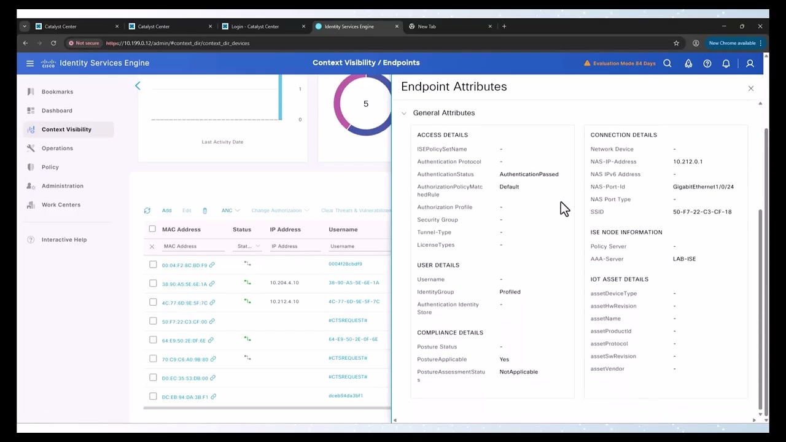The image size is (786, 442).
Task: Click the IP Address filter field
Action: click(296, 246)
